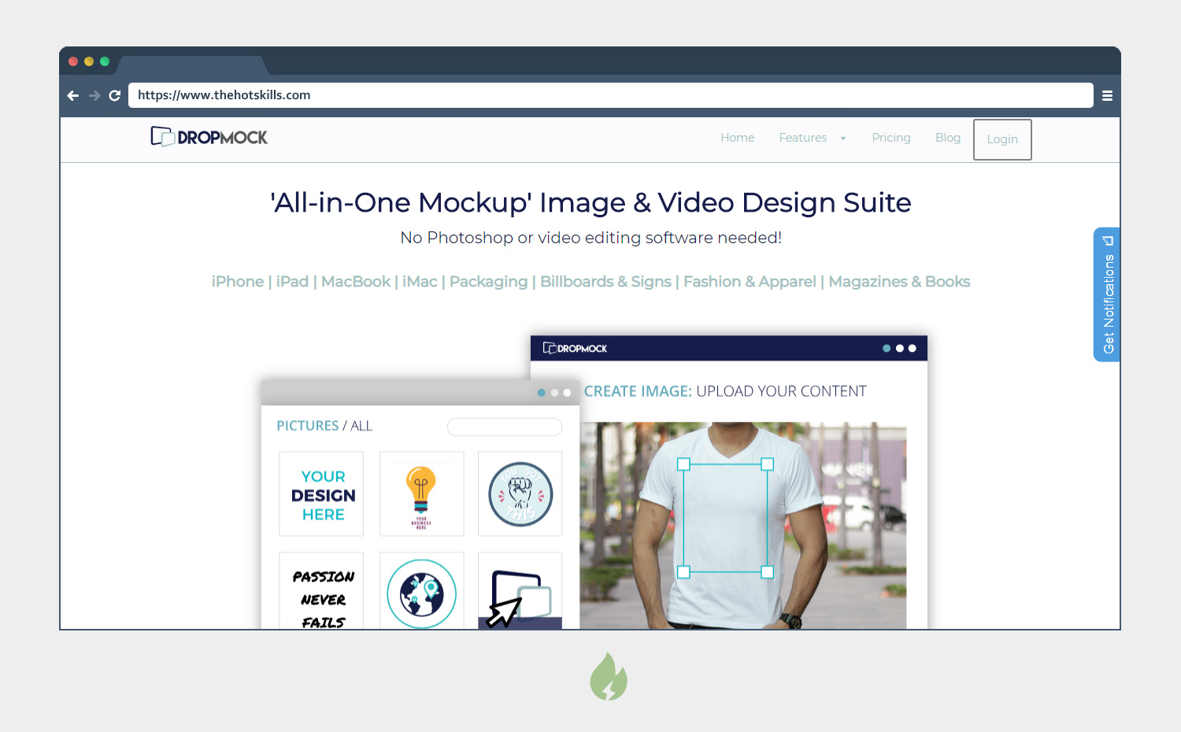The image size is (1181, 732).
Task: Click the browser tab
Action: (x=193, y=65)
